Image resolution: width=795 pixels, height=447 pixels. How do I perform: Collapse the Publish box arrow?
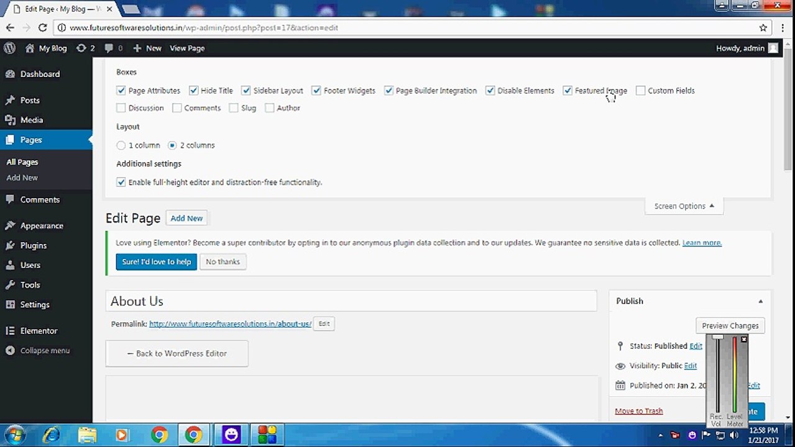[760, 301]
